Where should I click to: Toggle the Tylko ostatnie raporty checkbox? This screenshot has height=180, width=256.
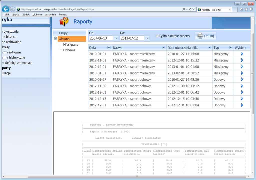pos(157,36)
